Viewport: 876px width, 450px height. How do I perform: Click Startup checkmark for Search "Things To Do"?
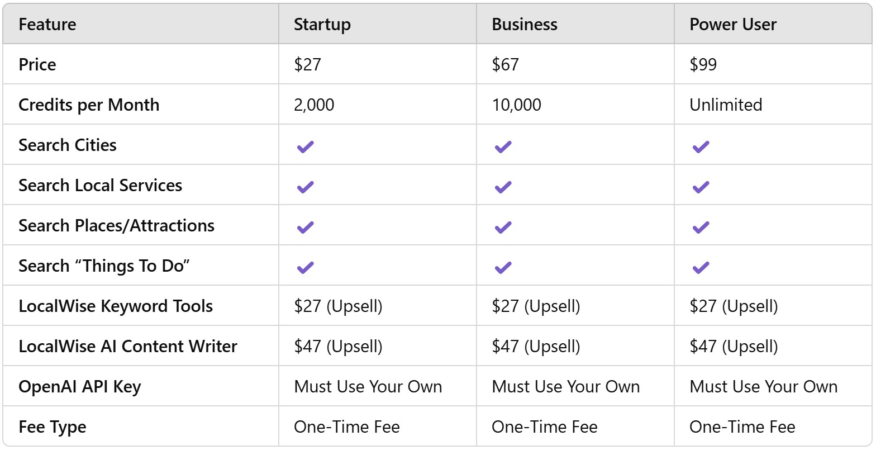click(x=305, y=267)
